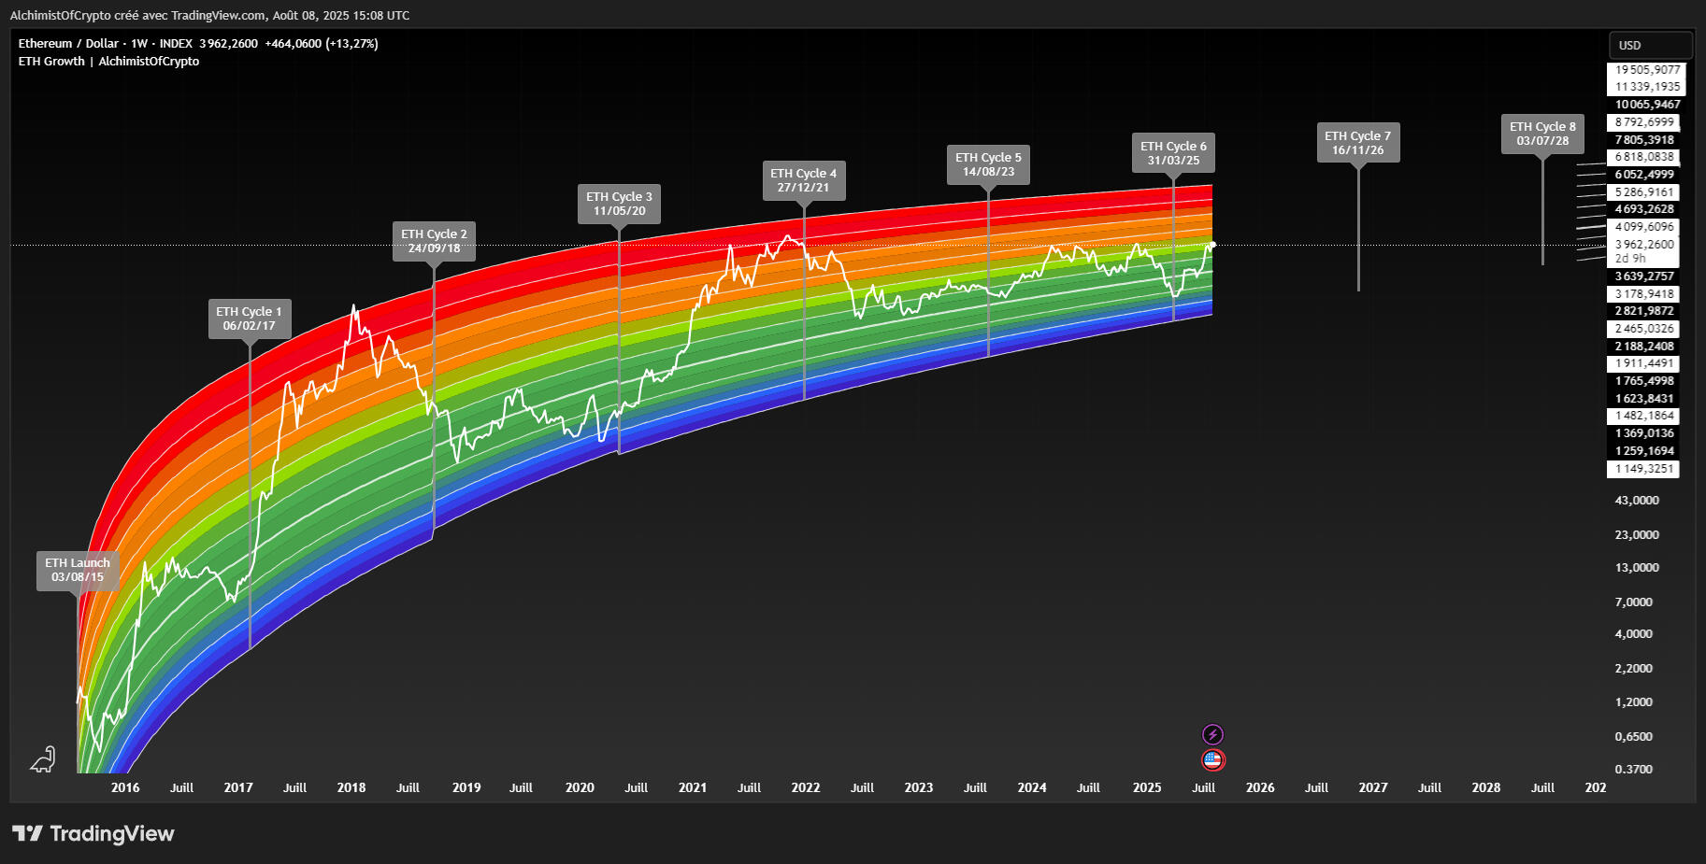Open the USD currency selector
Viewport: 1706px width, 864px height.
pos(1649,45)
